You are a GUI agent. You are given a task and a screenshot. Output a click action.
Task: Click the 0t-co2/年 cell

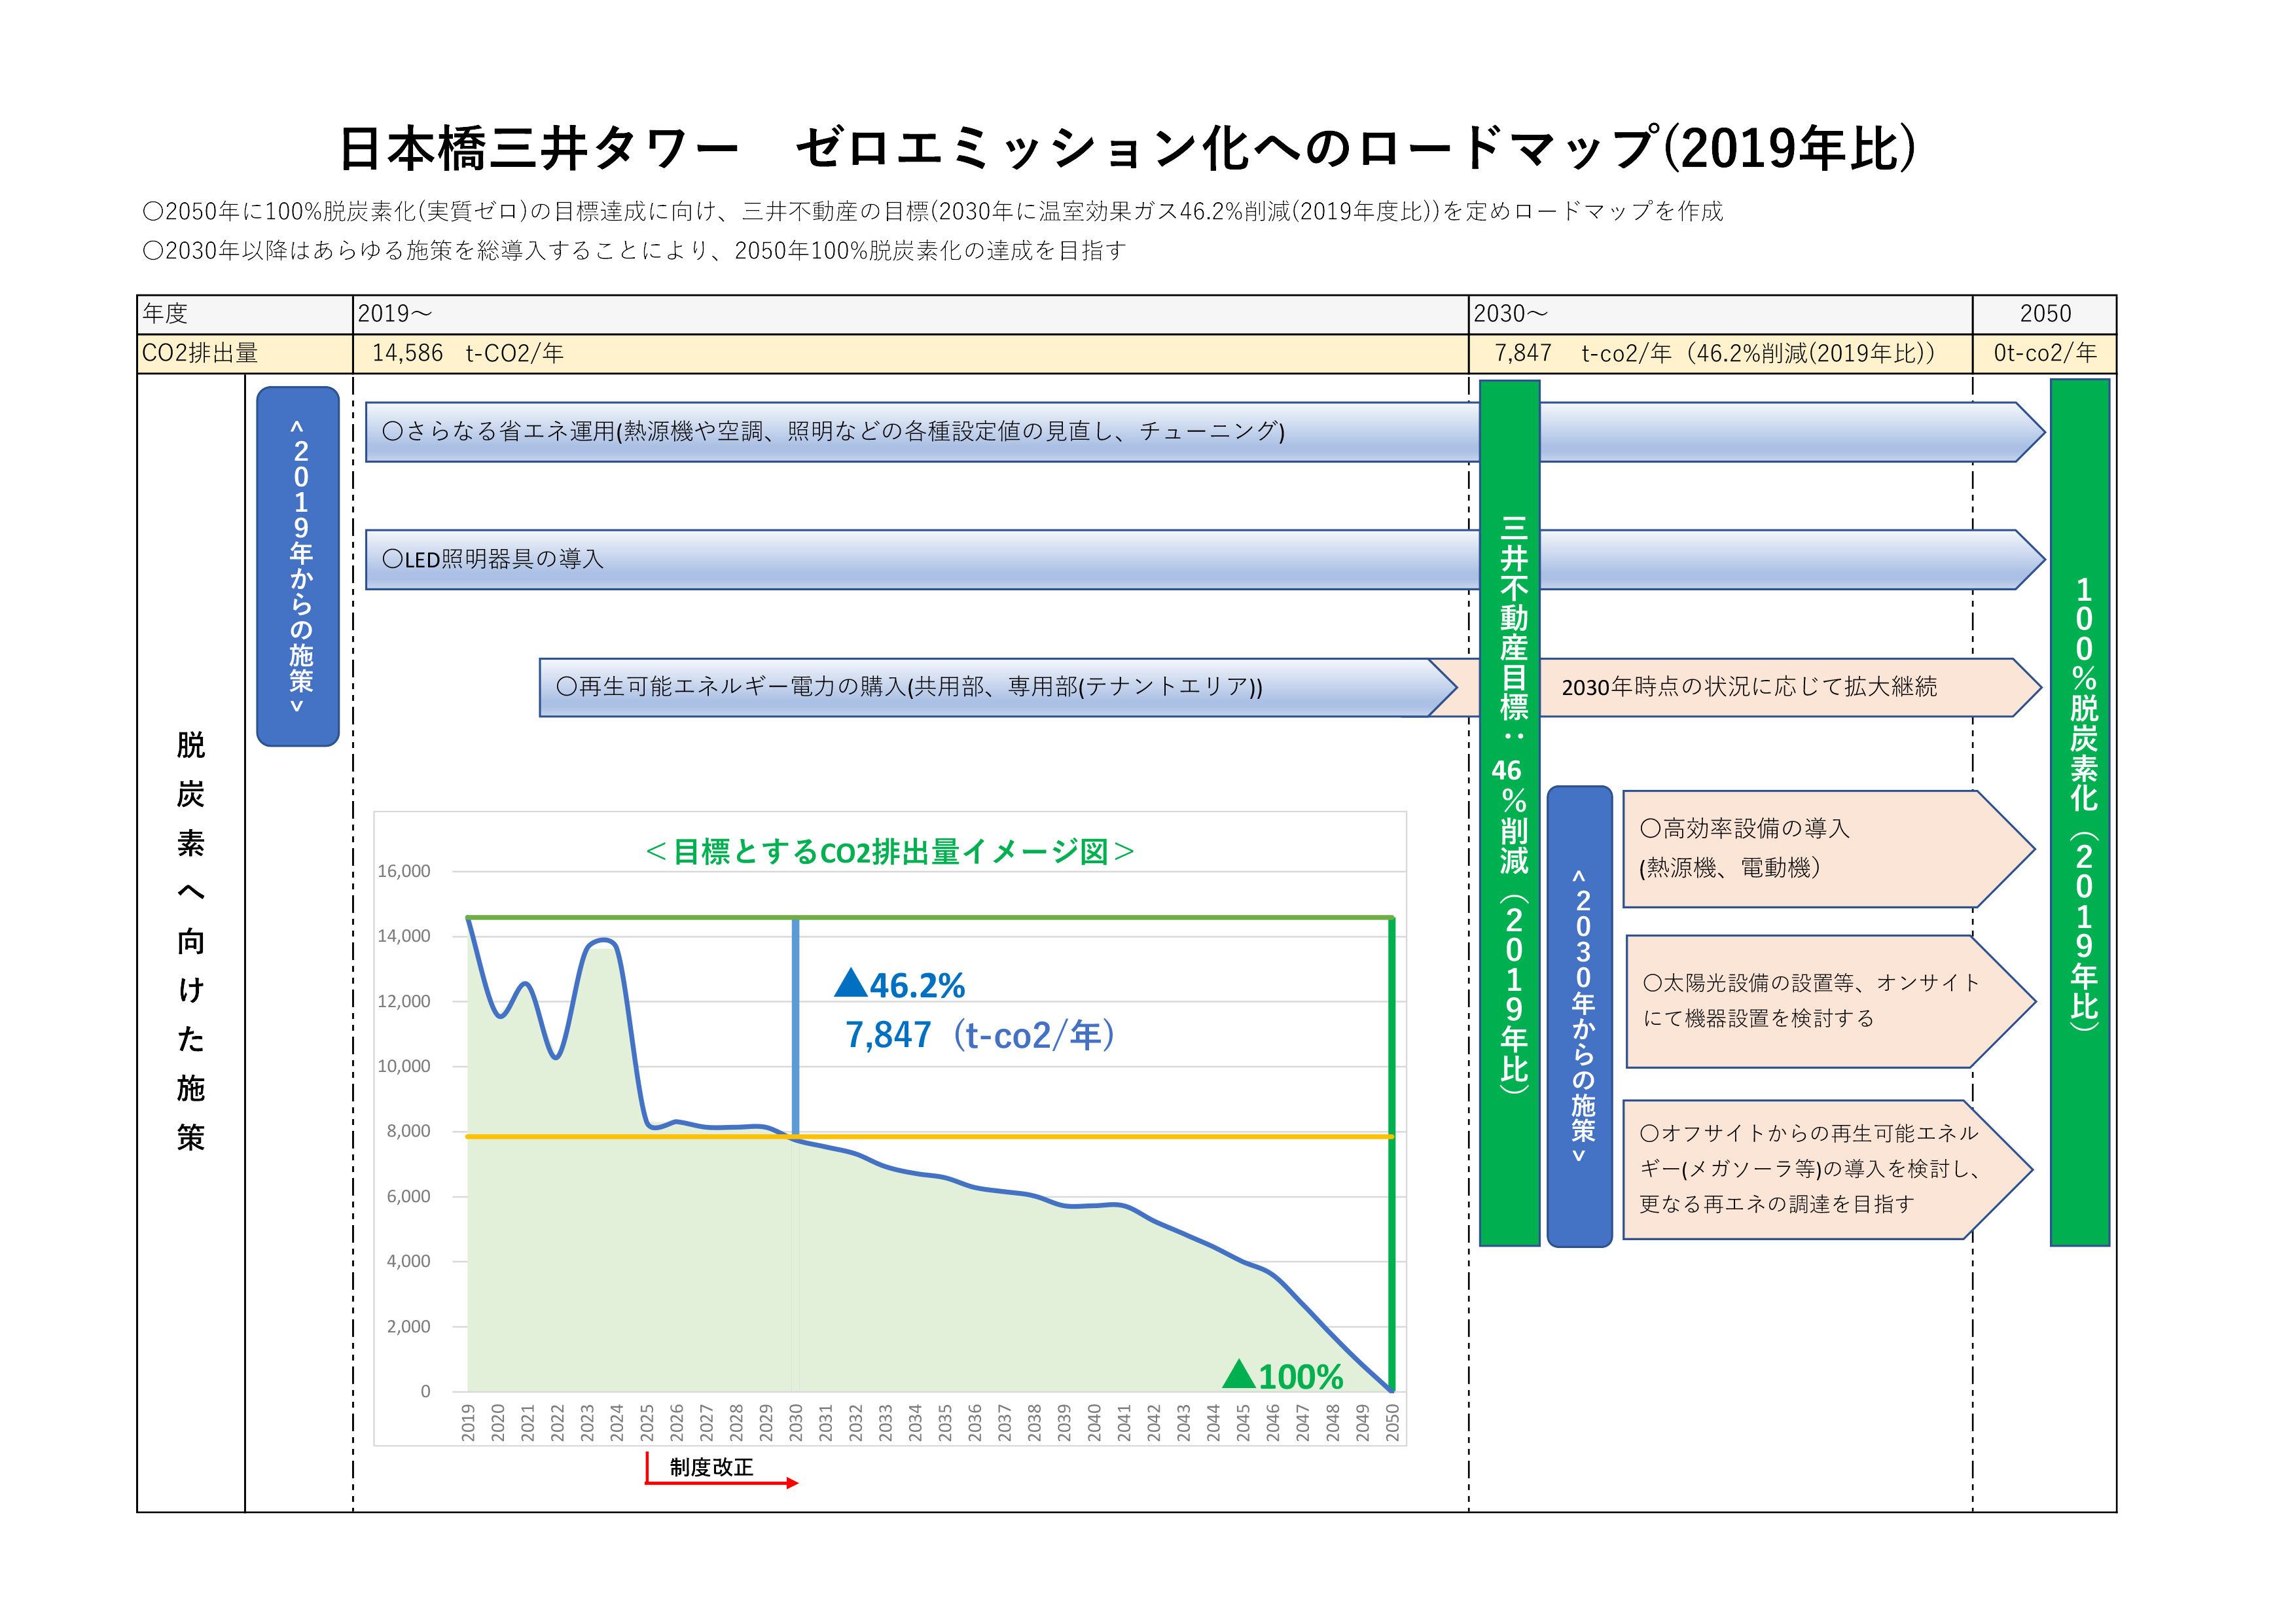pyautogui.click(x=2045, y=354)
